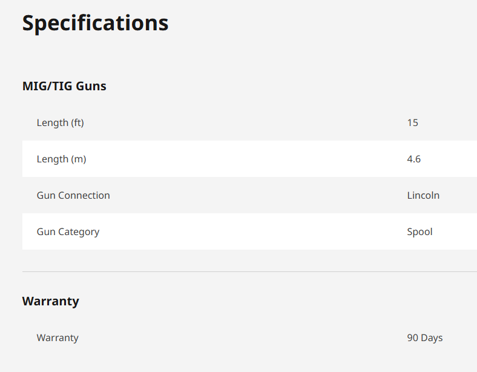Click empty middle of the Length (m) row
This screenshot has height=372, width=477.
pos(242,159)
